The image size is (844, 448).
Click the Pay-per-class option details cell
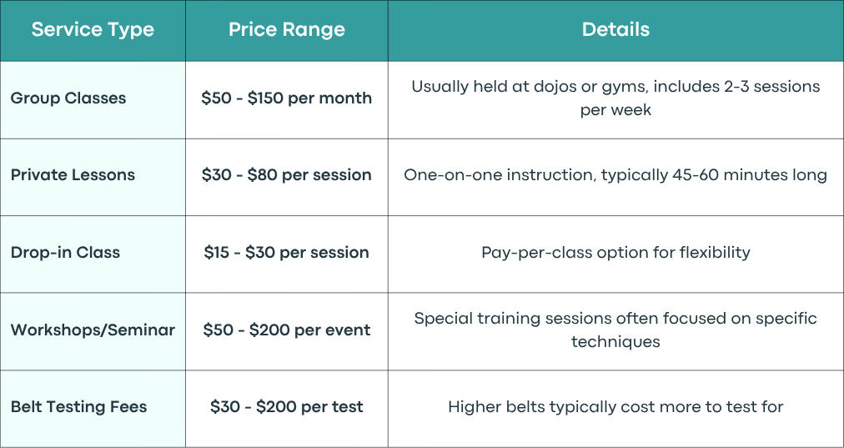click(615, 253)
